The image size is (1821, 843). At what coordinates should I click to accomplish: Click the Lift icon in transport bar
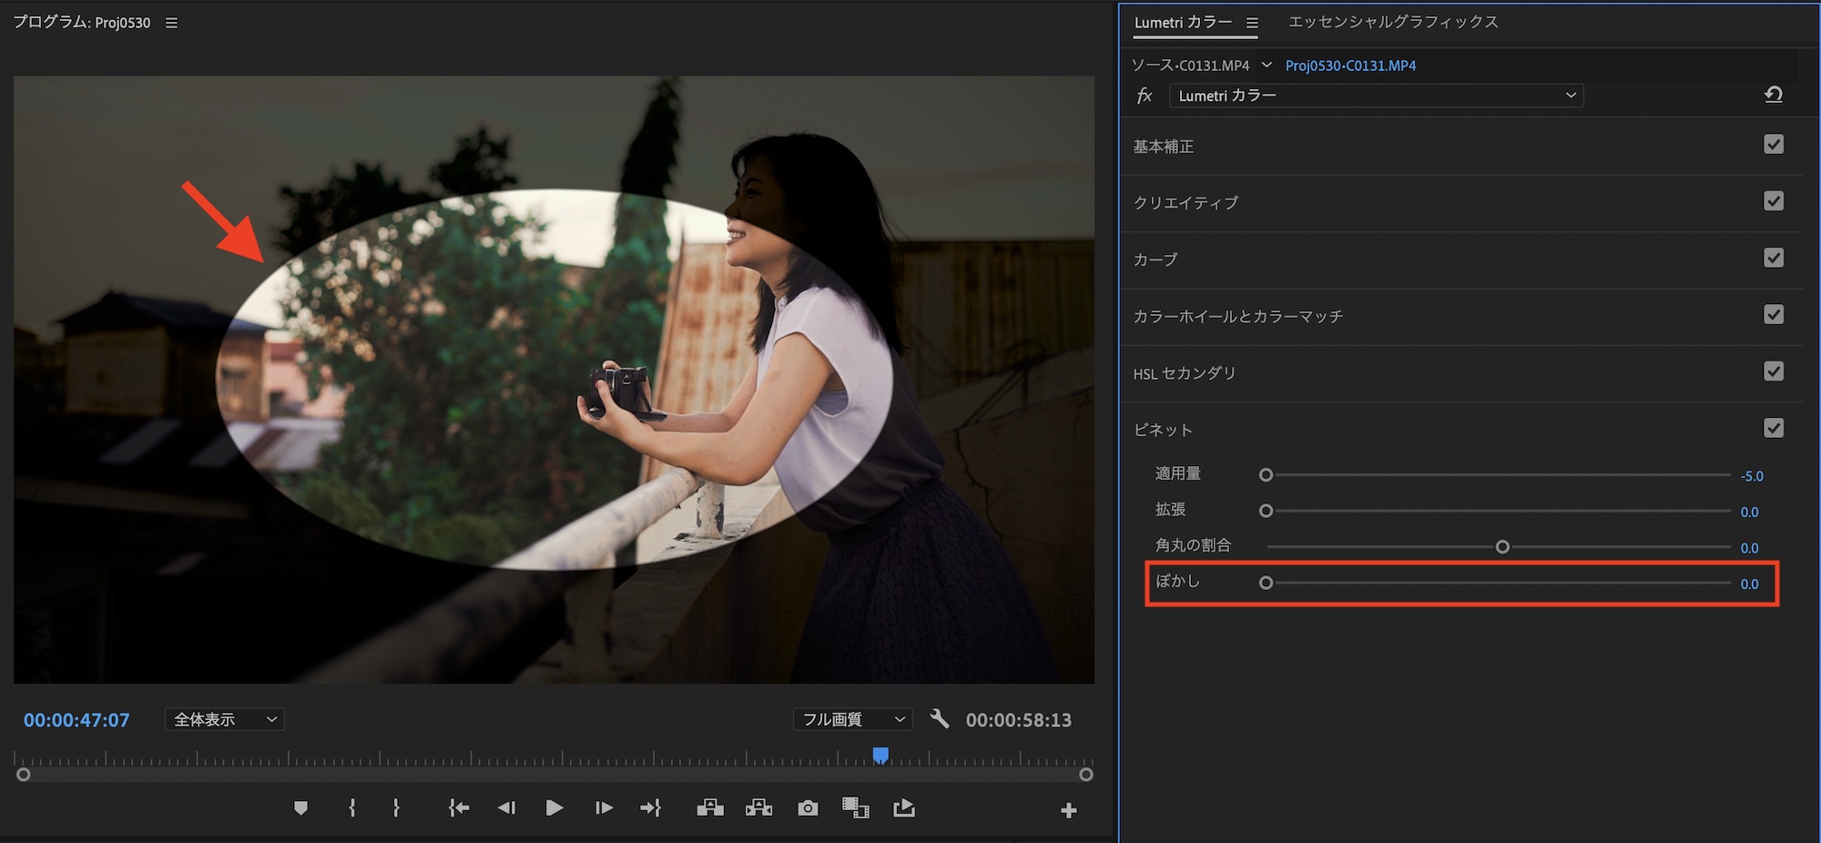[x=710, y=807]
